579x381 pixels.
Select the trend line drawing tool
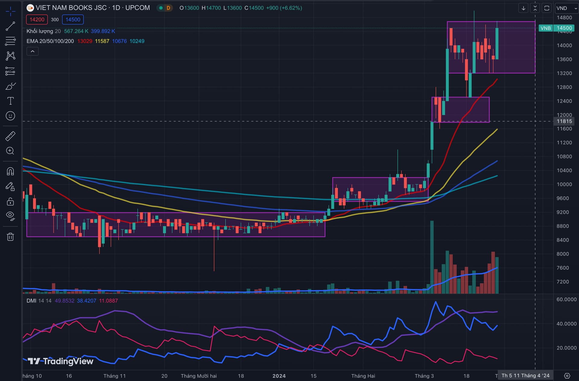pos(10,26)
